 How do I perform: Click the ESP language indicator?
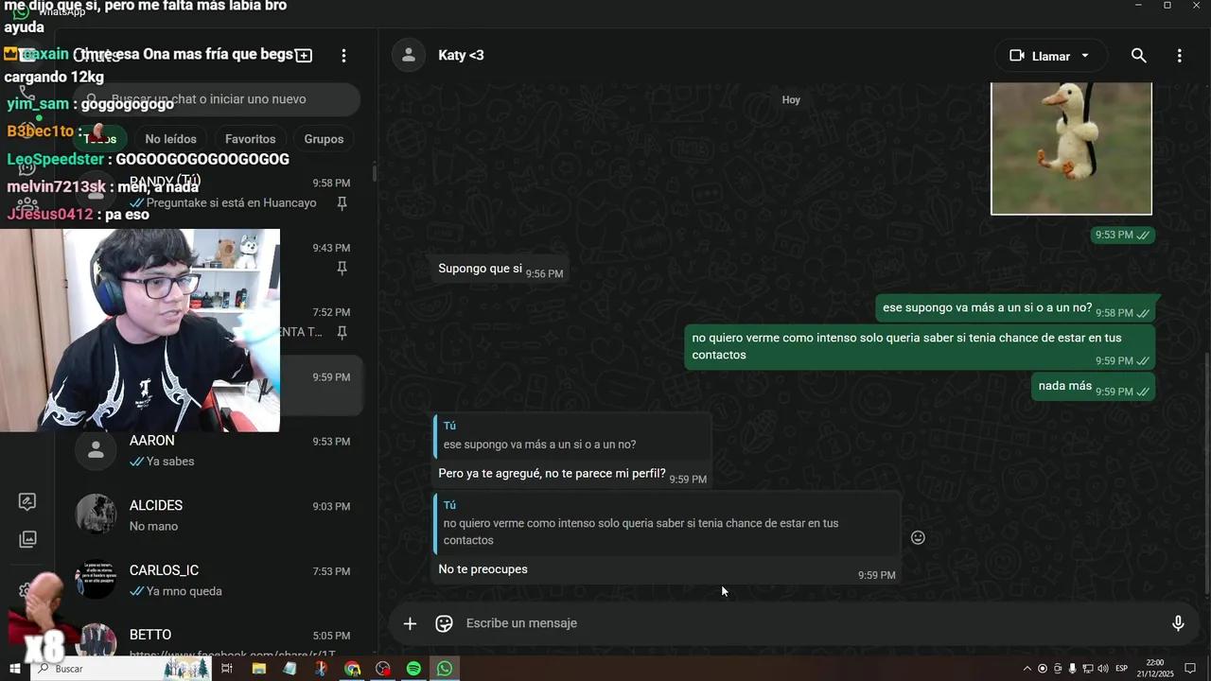click(1122, 669)
